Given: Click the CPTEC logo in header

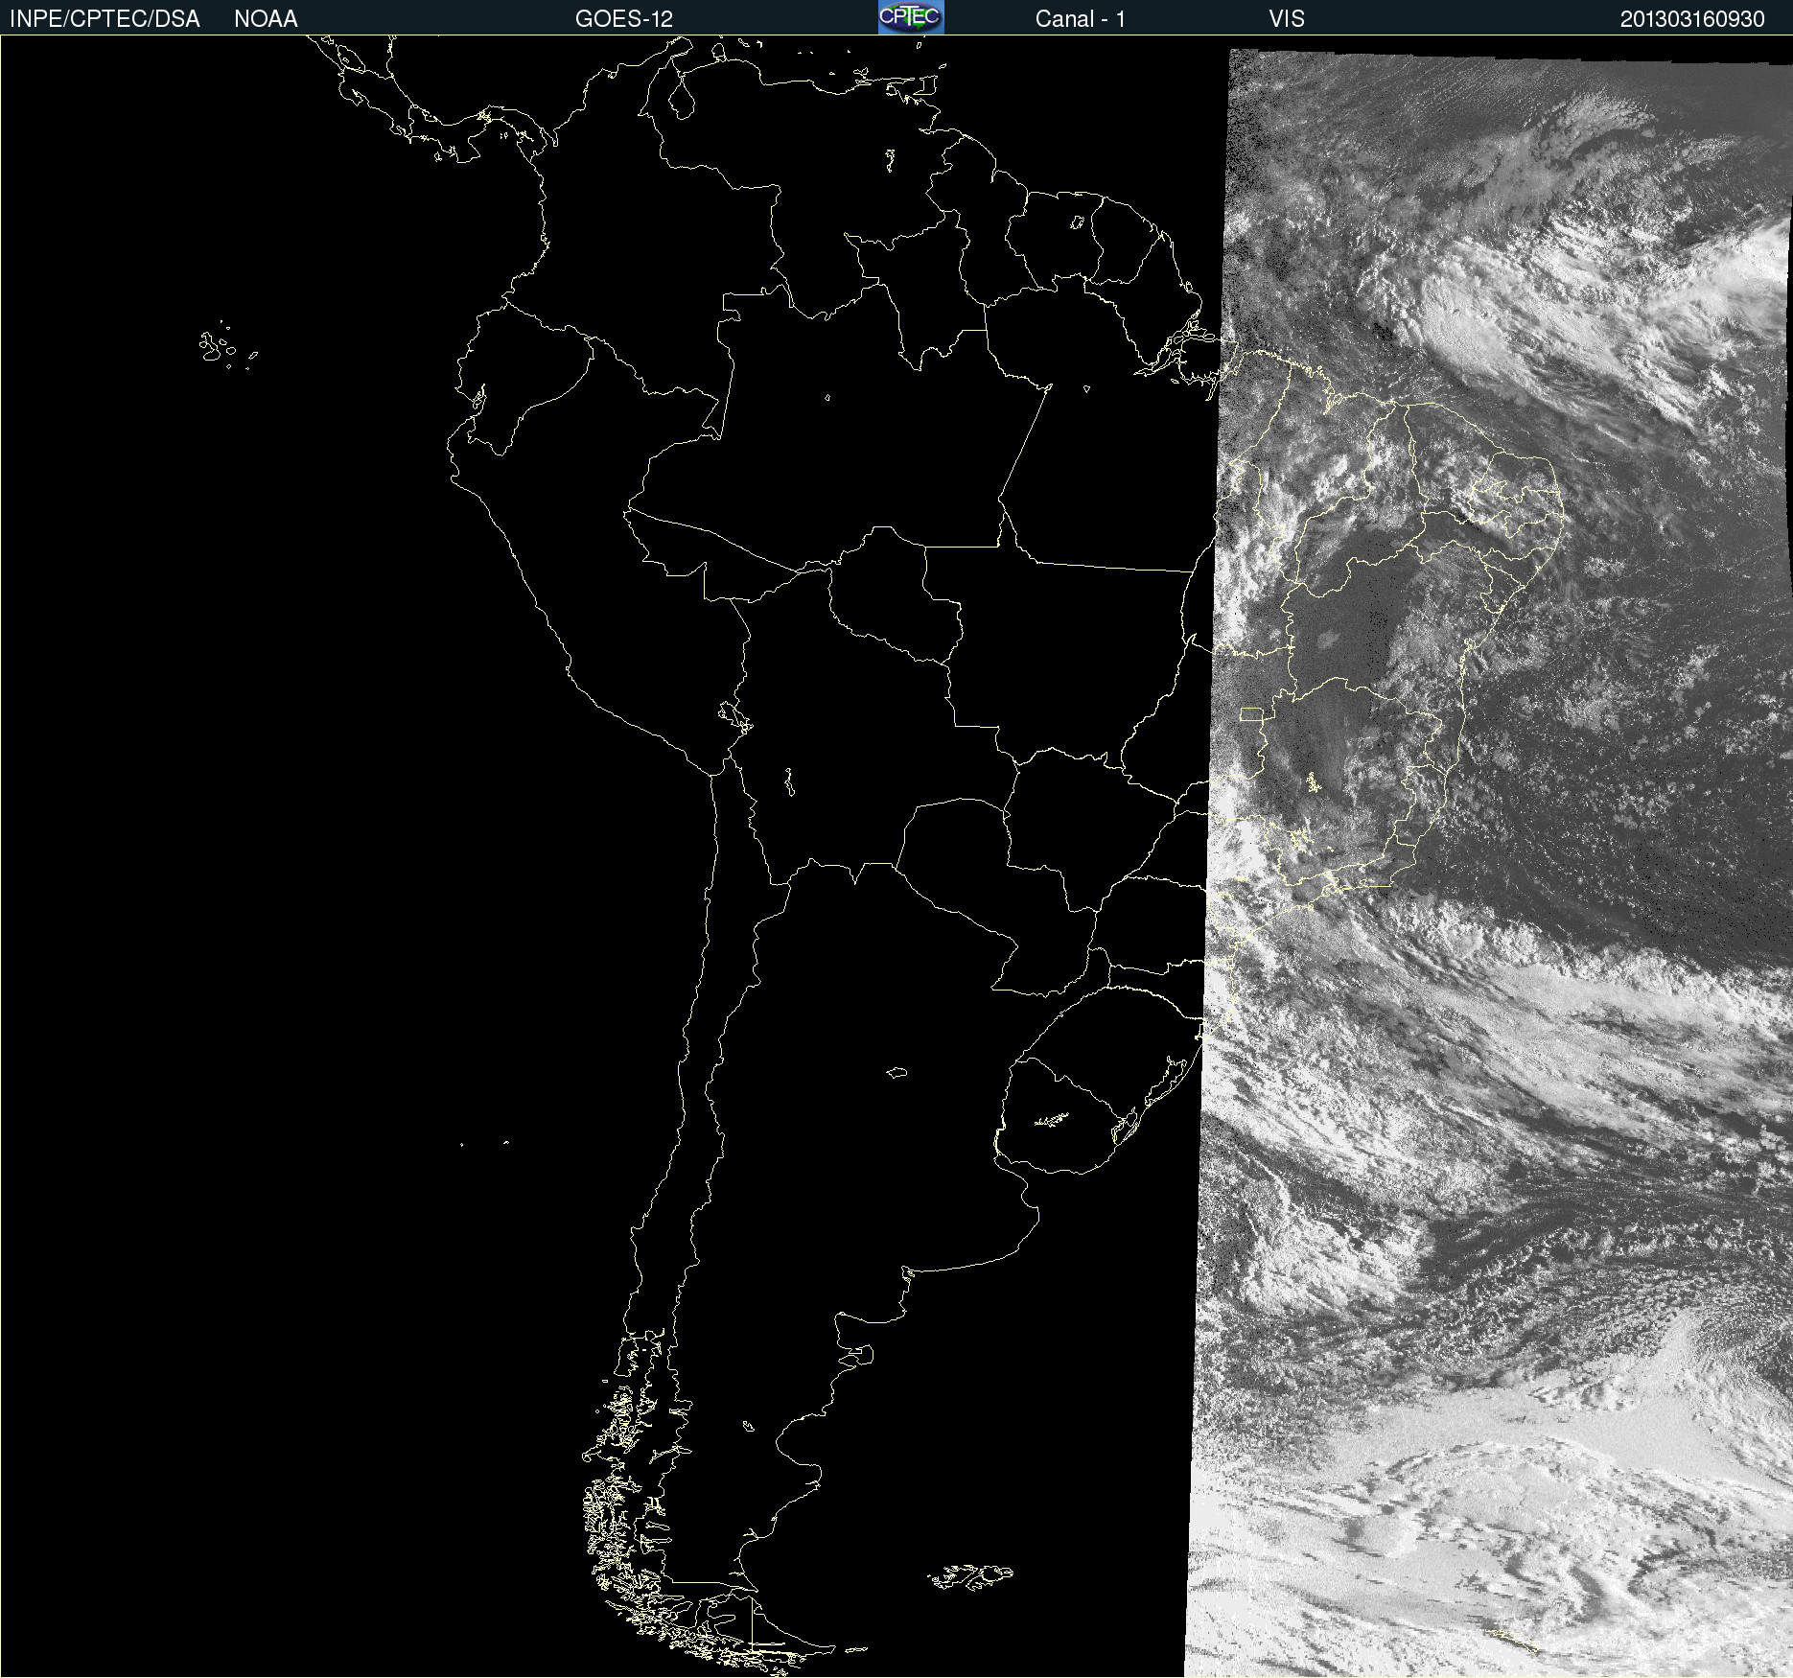Looking at the screenshot, I should pos(911,17).
